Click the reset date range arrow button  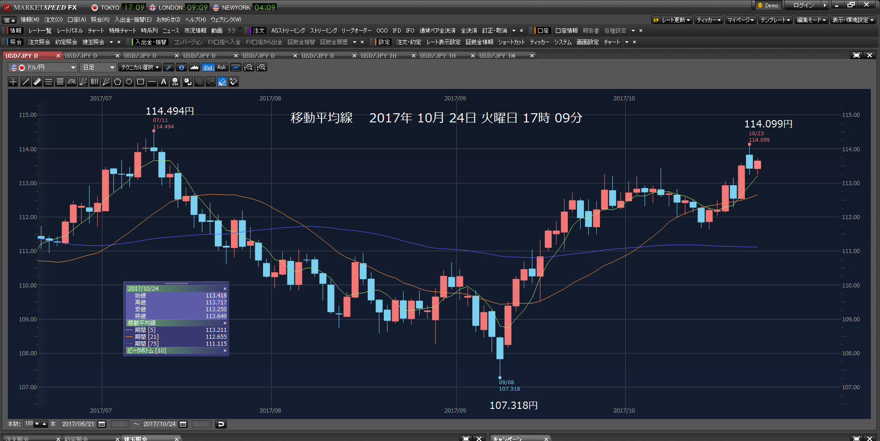[x=221, y=424]
